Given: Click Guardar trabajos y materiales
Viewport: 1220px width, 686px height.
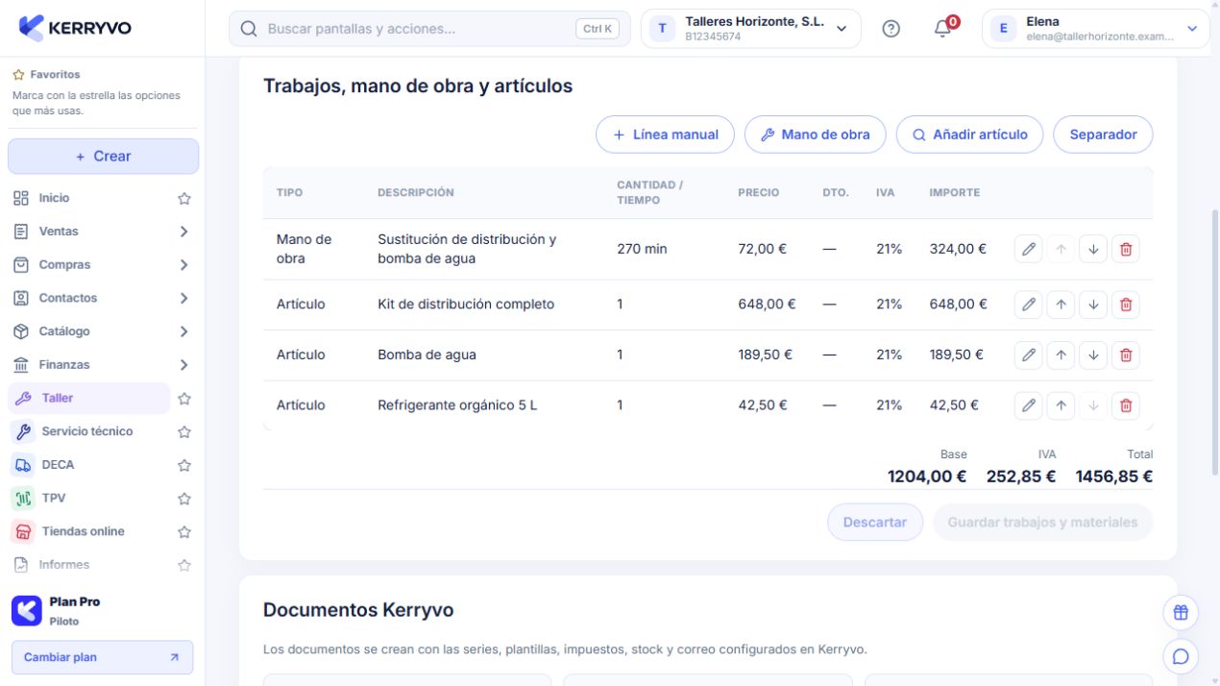Looking at the screenshot, I should [1042, 523].
